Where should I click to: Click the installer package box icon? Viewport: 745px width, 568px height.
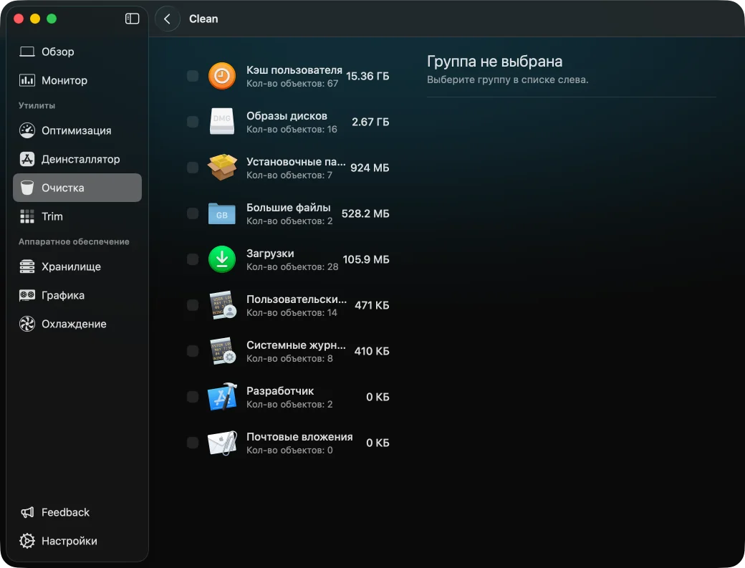click(x=222, y=167)
